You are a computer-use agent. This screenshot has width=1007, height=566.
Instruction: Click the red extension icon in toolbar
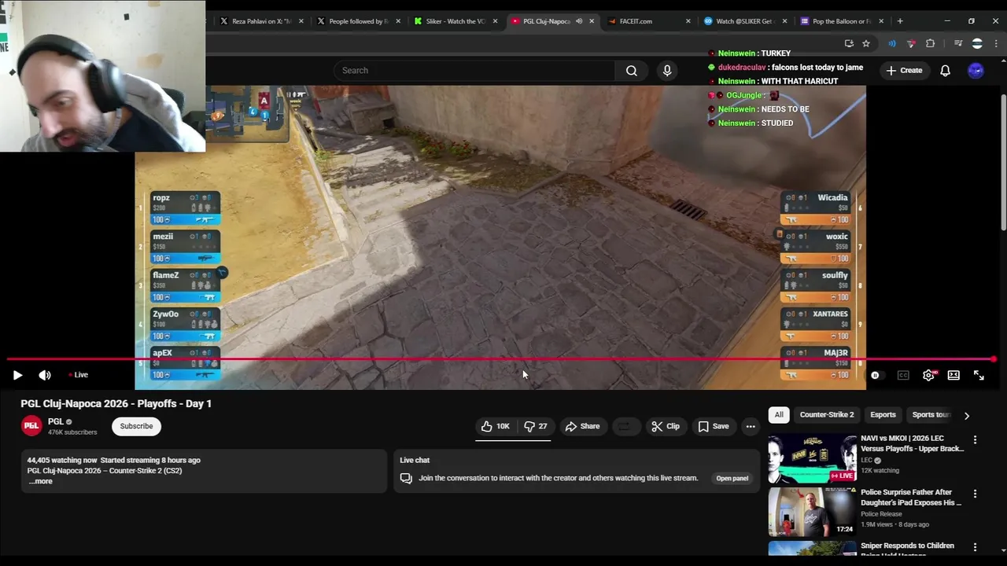tap(911, 43)
